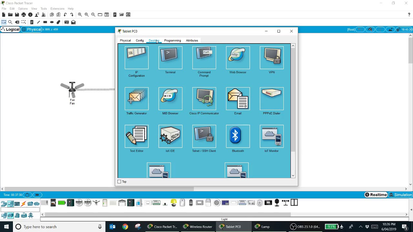Click the Zoom Out magnifier icon
This screenshot has height=232, width=413.
pos(93,15)
